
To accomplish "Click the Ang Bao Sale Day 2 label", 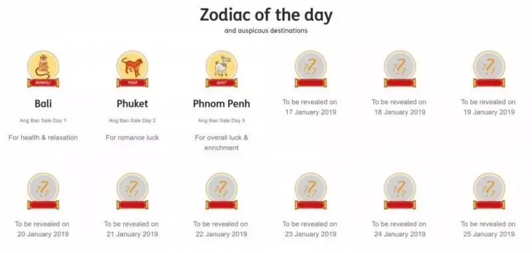I will (x=132, y=121).
